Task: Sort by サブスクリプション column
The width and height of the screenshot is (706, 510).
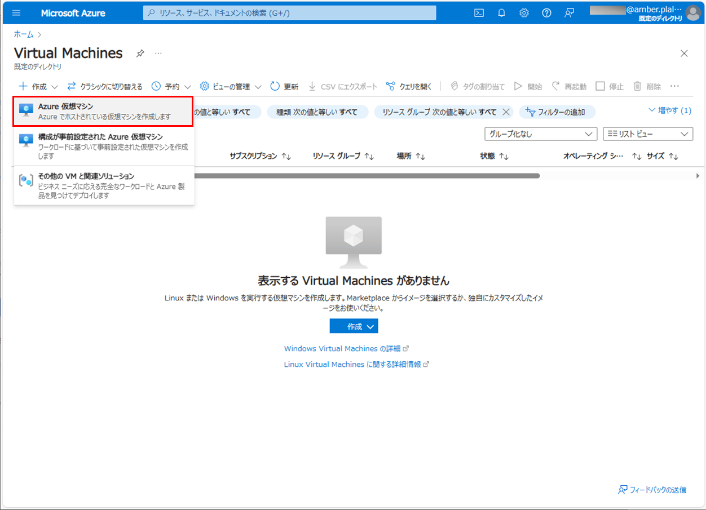Action: click(x=261, y=156)
